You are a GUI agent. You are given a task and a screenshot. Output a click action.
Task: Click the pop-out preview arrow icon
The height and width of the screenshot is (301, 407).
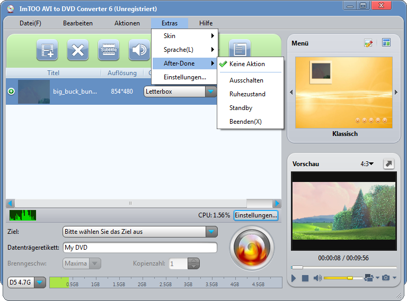point(388,163)
